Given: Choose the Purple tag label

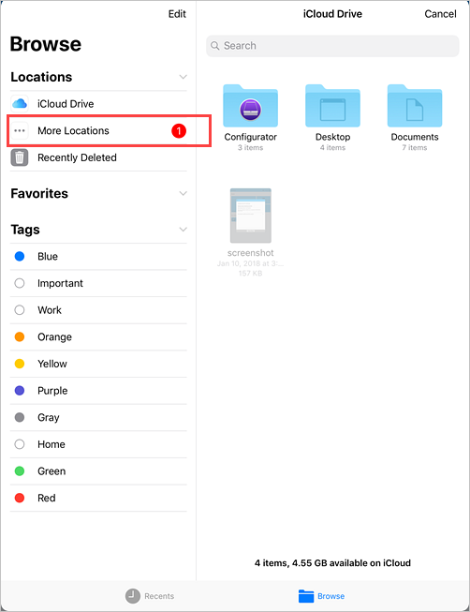Looking at the screenshot, I should (x=52, y=391).
